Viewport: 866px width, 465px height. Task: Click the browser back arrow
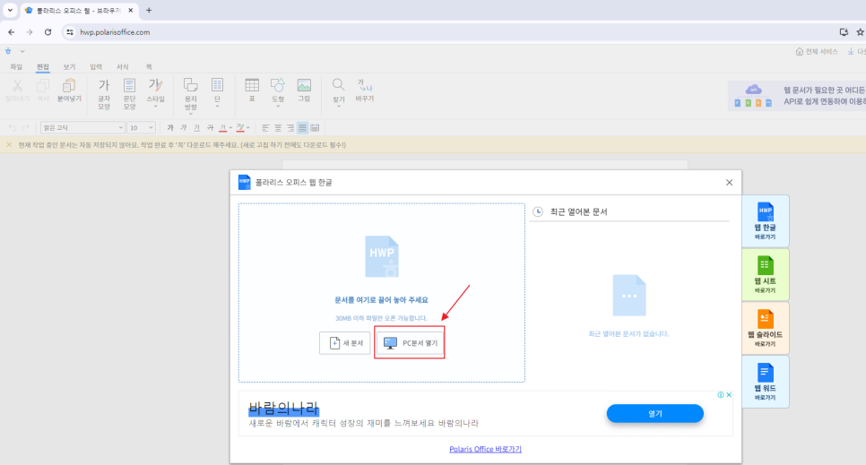click(x=12, y=32)
